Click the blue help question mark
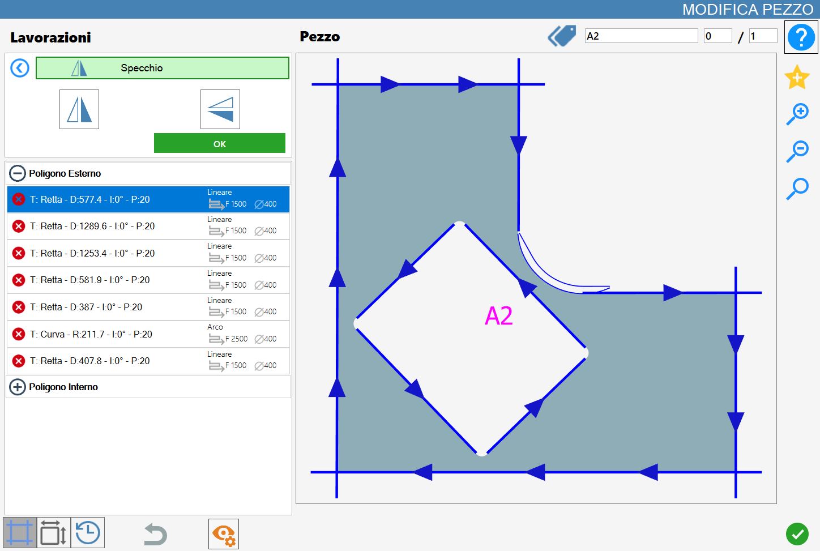This screenshot has height=551, width=820. [x=801, y=37]
